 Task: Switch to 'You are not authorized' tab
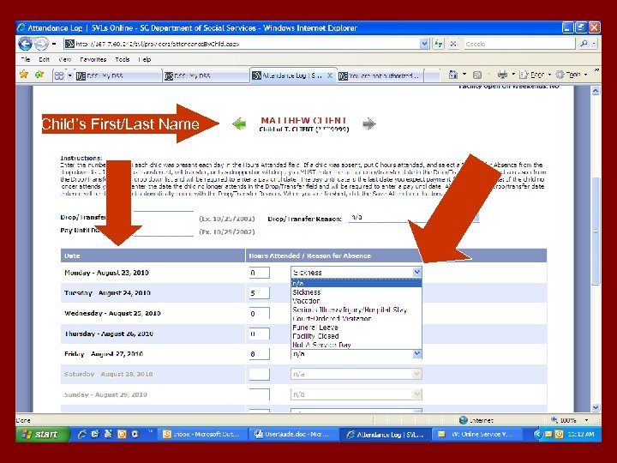380,75
